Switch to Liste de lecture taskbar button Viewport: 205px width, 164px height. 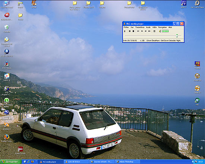[77, 162]
